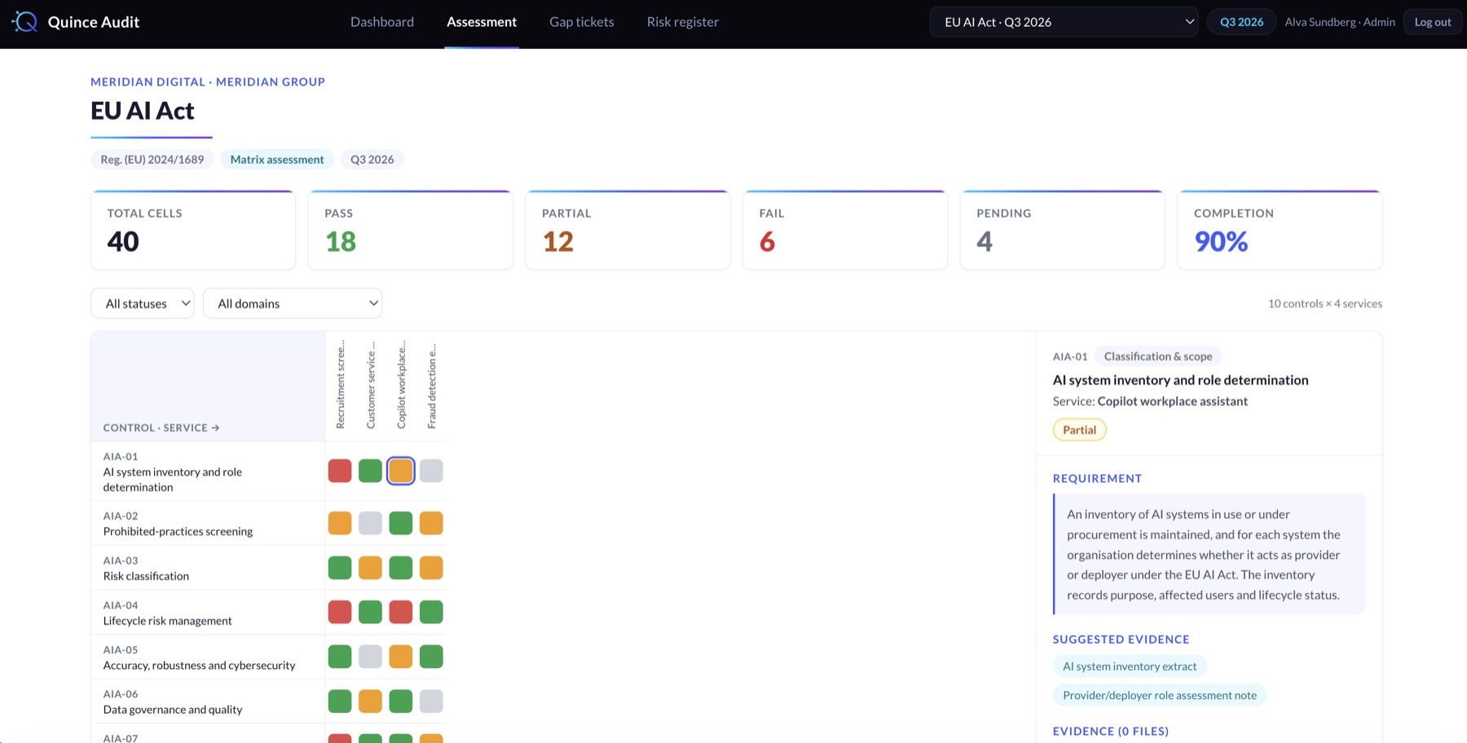Click the Total Cells 40 card

(x=193, y=230)
